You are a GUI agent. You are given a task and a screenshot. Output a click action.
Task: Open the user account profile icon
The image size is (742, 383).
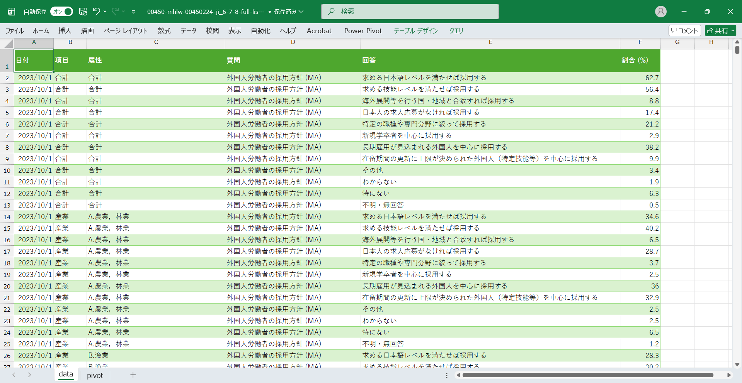point(660,12)
